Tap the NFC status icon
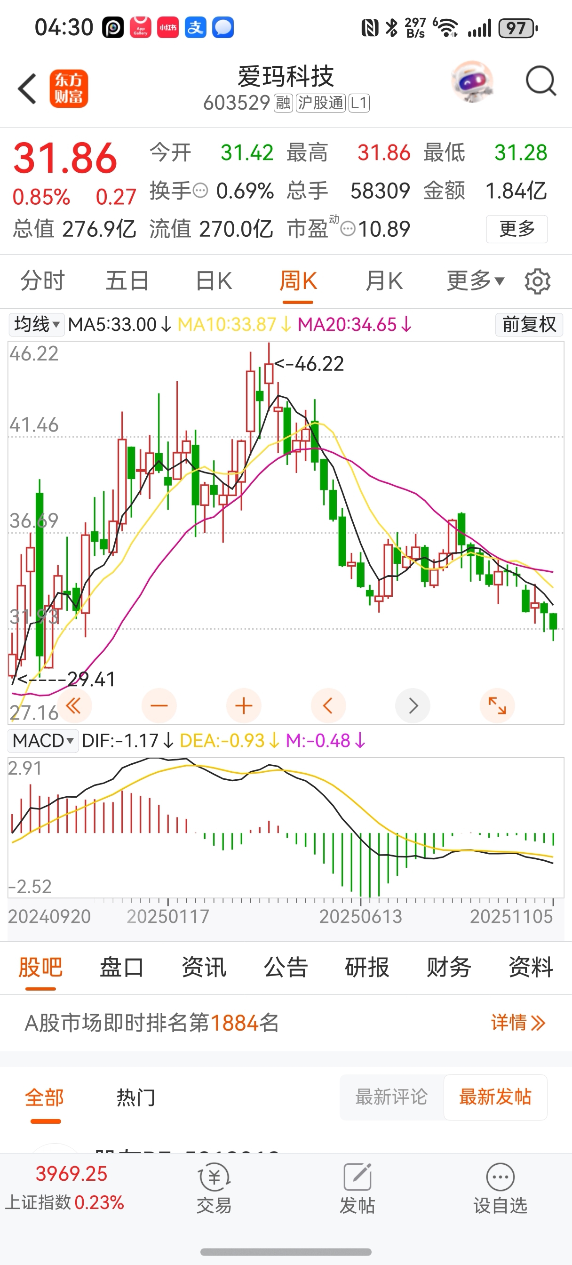 [x=370, y=28]
